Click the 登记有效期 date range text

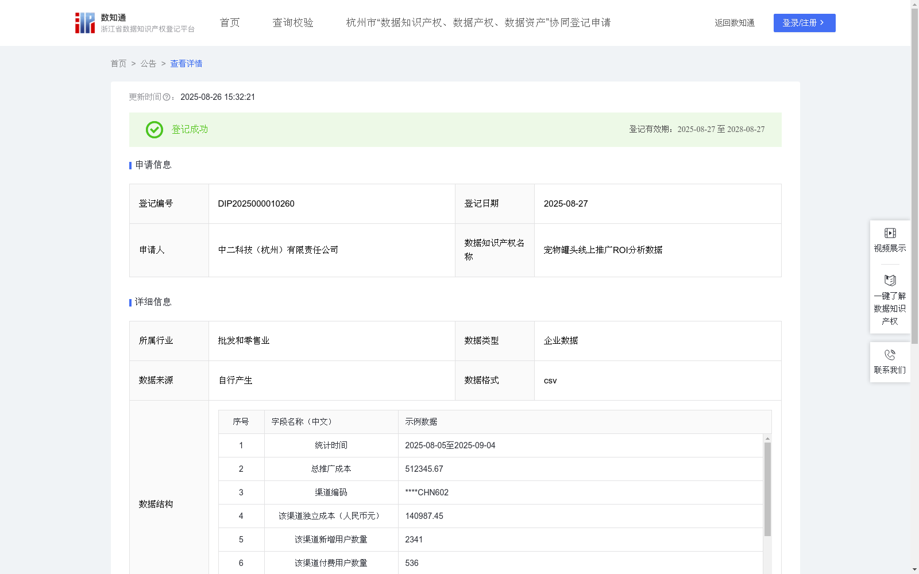click(721, 130)
